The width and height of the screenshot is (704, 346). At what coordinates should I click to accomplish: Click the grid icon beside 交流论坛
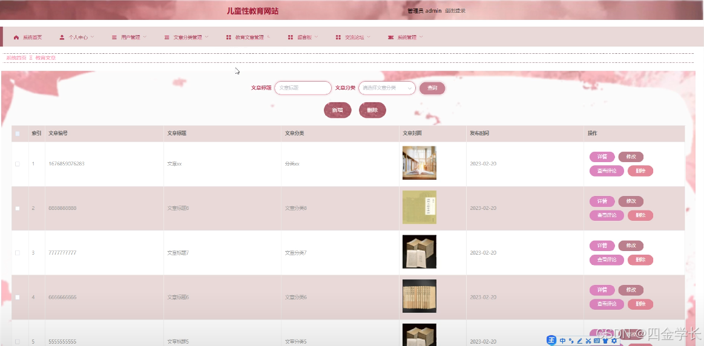tap(338, 38)
